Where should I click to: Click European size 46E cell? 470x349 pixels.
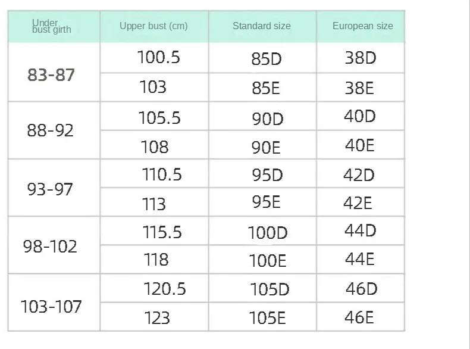click(359, 317)
